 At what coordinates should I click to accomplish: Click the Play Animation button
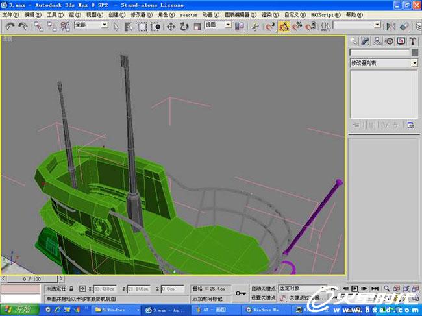coord(354,289)
